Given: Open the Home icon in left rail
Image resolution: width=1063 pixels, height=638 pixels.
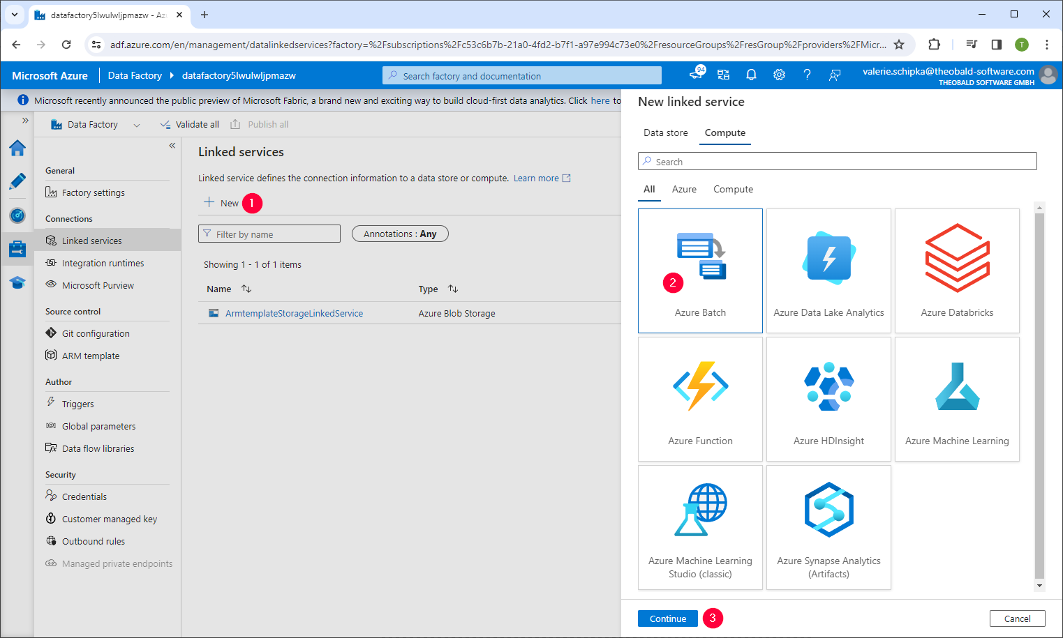Looking at the screenshot, I should pyautogui.click(x=17, y=148).
